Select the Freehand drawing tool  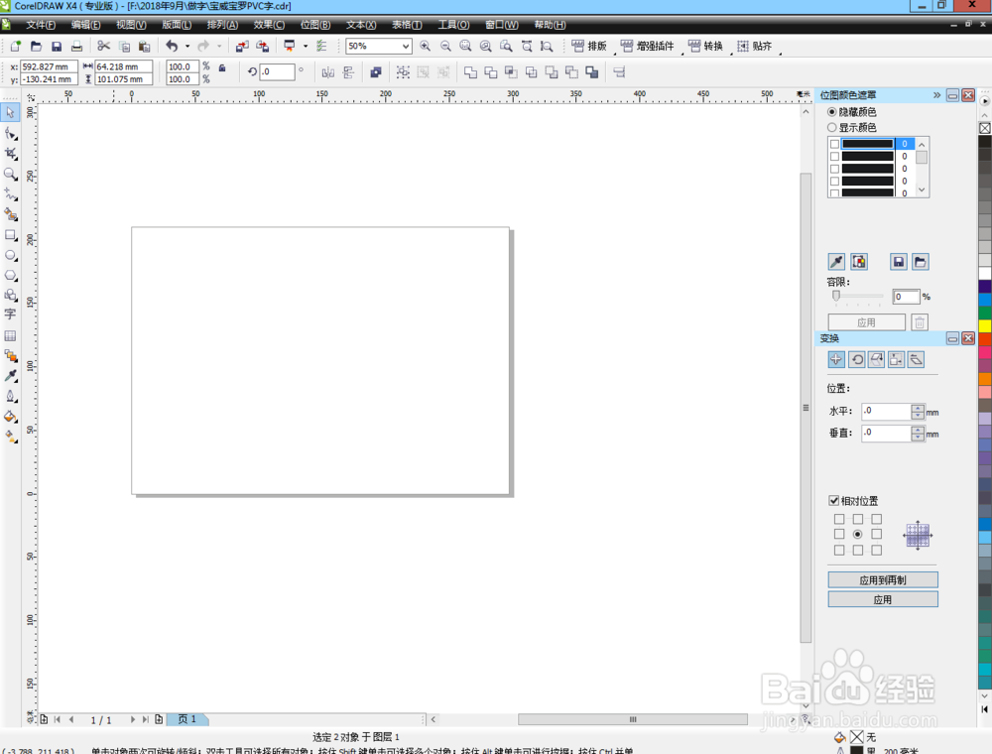(10, 194)
